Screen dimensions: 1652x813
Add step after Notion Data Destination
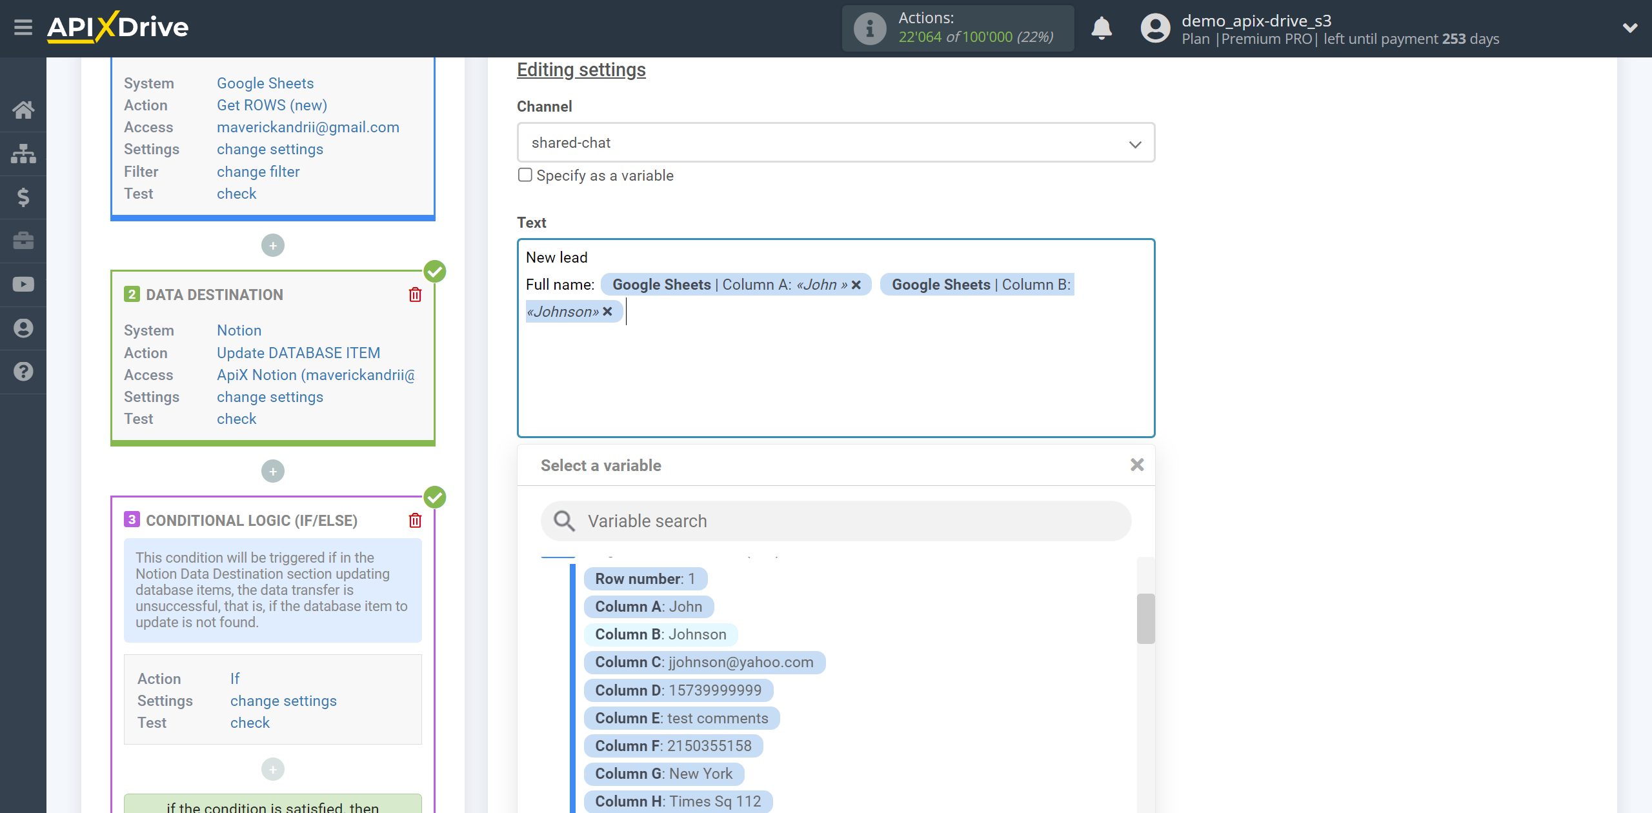(x=273, y=471)
